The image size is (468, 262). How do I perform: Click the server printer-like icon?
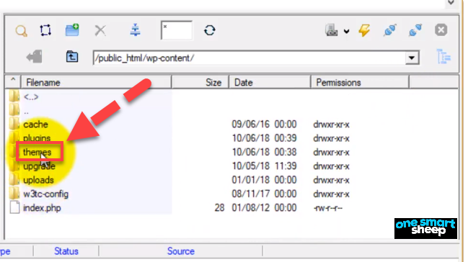[332, 30]
